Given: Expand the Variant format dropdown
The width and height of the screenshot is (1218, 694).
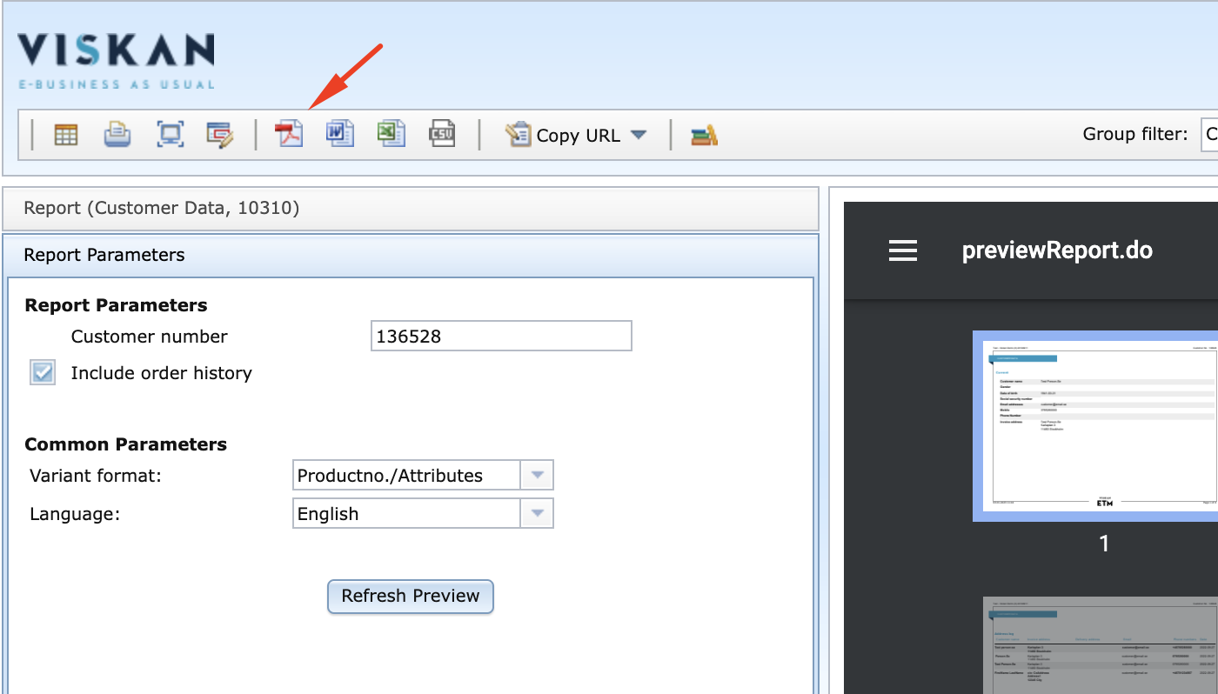Looking at the screenshot, I should 537,476.
